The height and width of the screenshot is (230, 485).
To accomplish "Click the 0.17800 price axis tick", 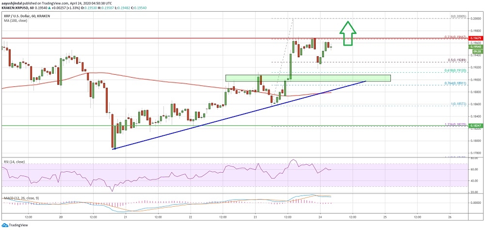I will [476, 153].
